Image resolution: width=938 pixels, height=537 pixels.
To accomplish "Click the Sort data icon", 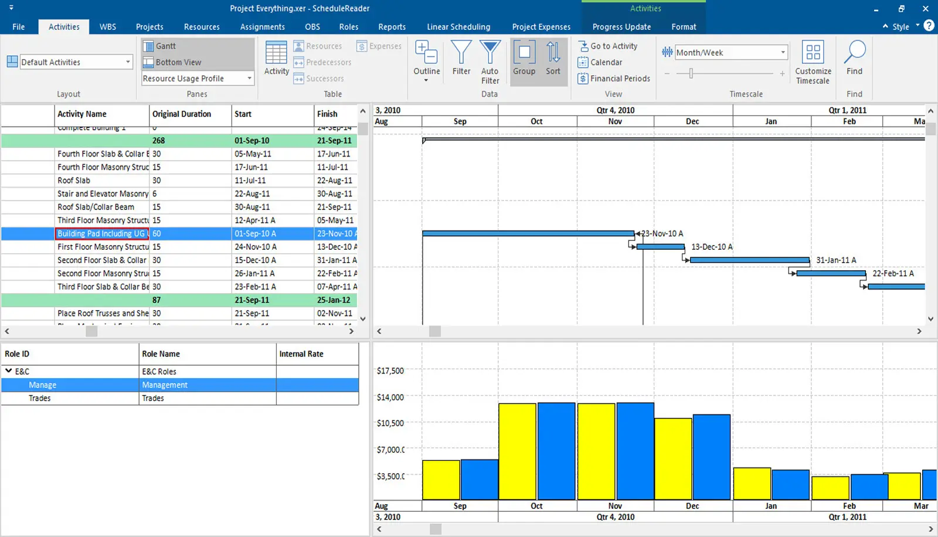I will 552,59.
